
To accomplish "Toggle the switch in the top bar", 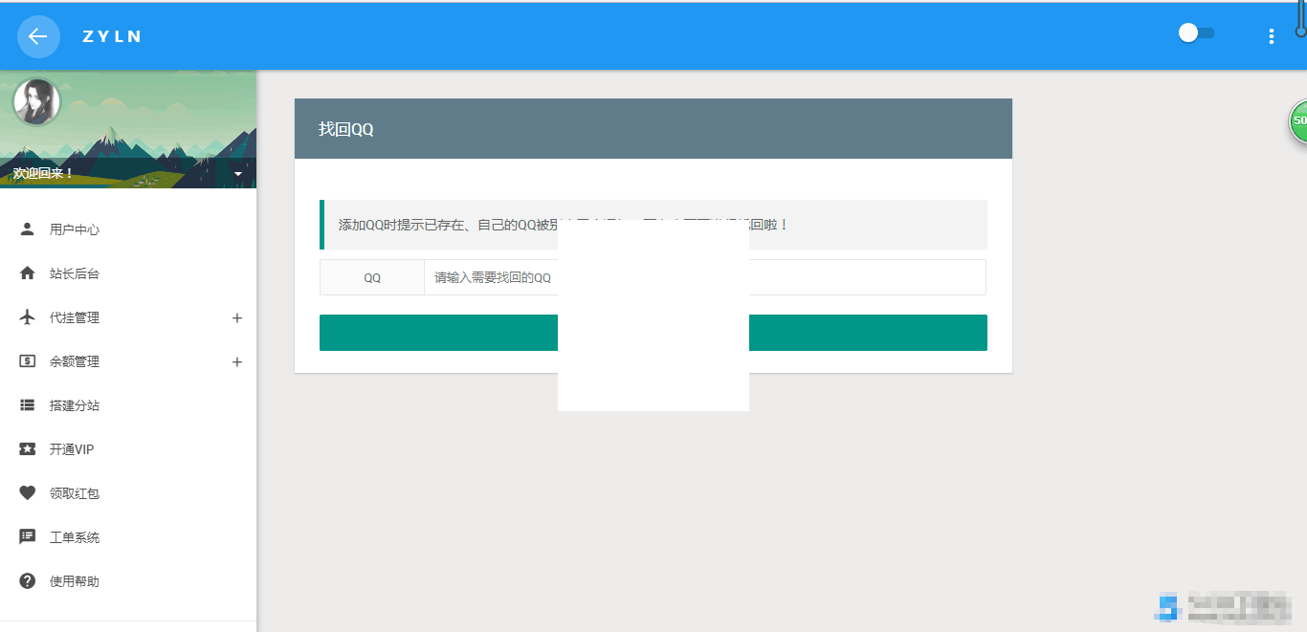I will [1196, 33].
